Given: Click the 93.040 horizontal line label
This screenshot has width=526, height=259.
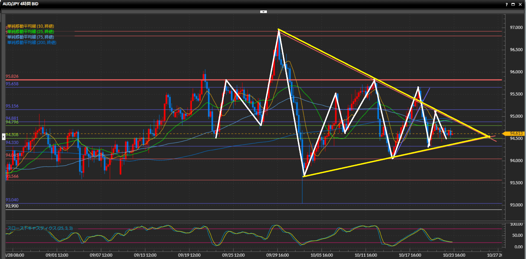Looking at the screenshot, I should tap(12, 200).
